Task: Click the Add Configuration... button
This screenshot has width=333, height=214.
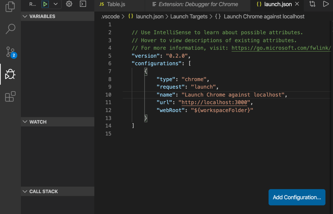Action: [x=297, y=197]
